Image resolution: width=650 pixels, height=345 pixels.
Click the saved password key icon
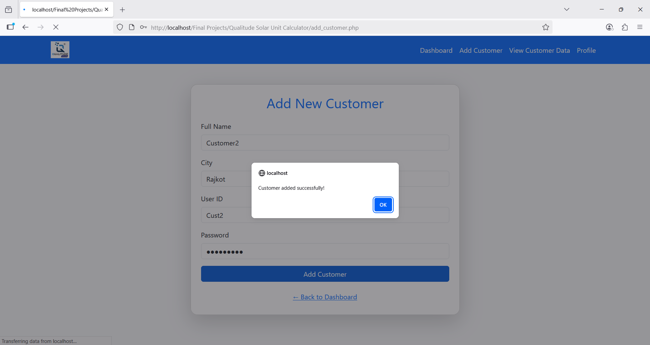(x=144, y=27)
